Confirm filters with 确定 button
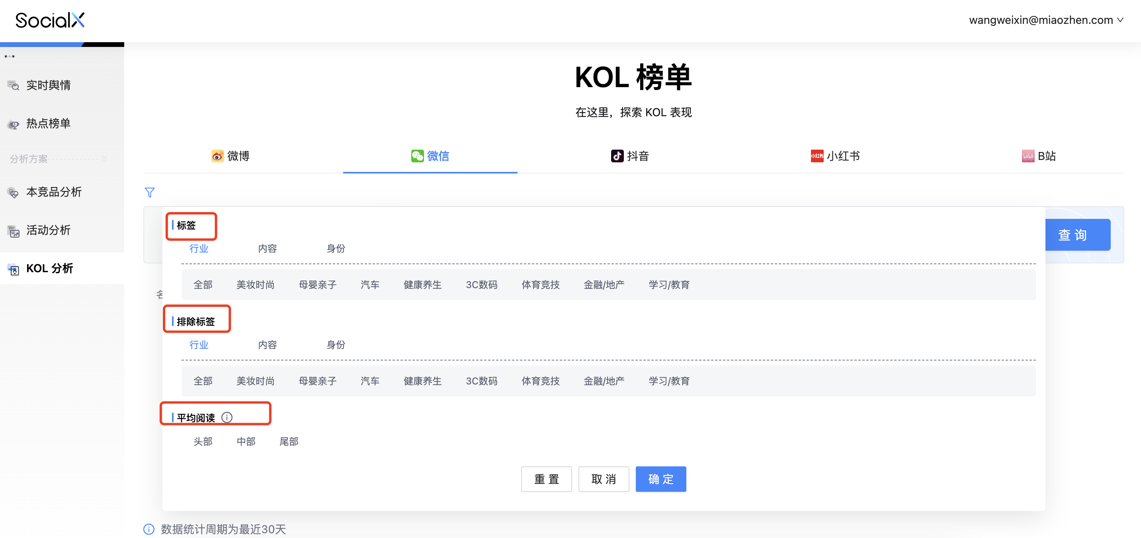 (x=660, y=479)
